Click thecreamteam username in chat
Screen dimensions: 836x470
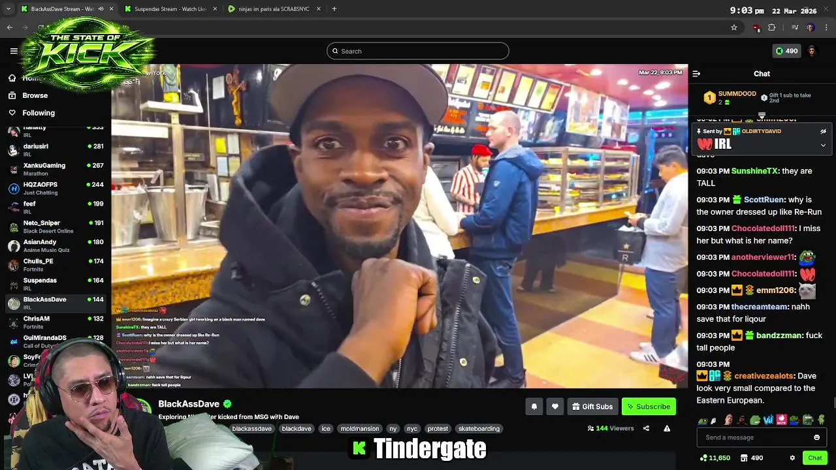760,307
